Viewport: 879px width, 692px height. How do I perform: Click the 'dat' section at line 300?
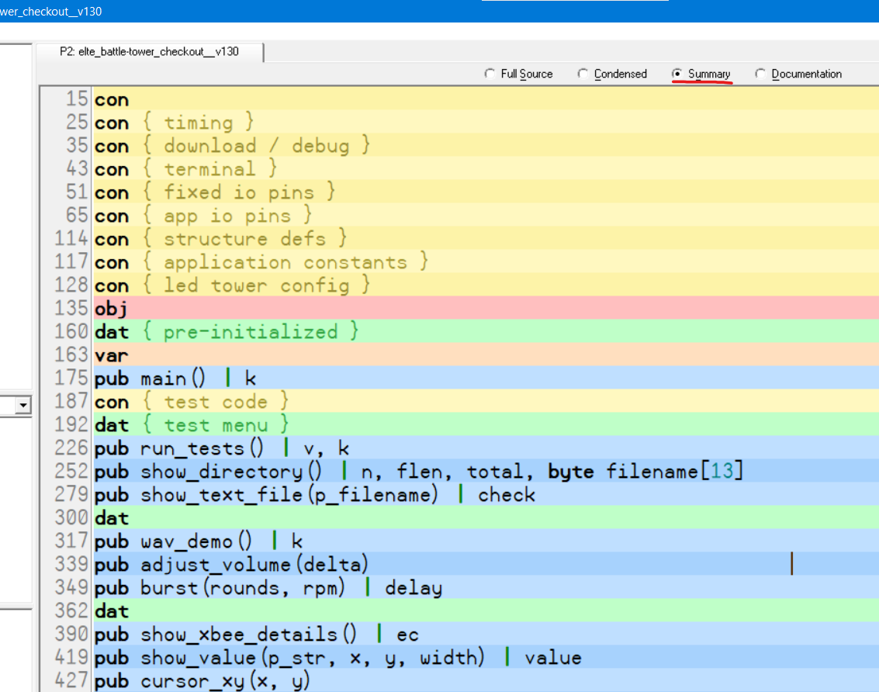(x=486, y=518)
